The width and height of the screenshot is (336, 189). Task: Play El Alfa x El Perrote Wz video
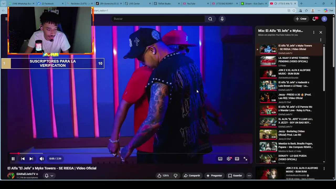coord(289,111)
